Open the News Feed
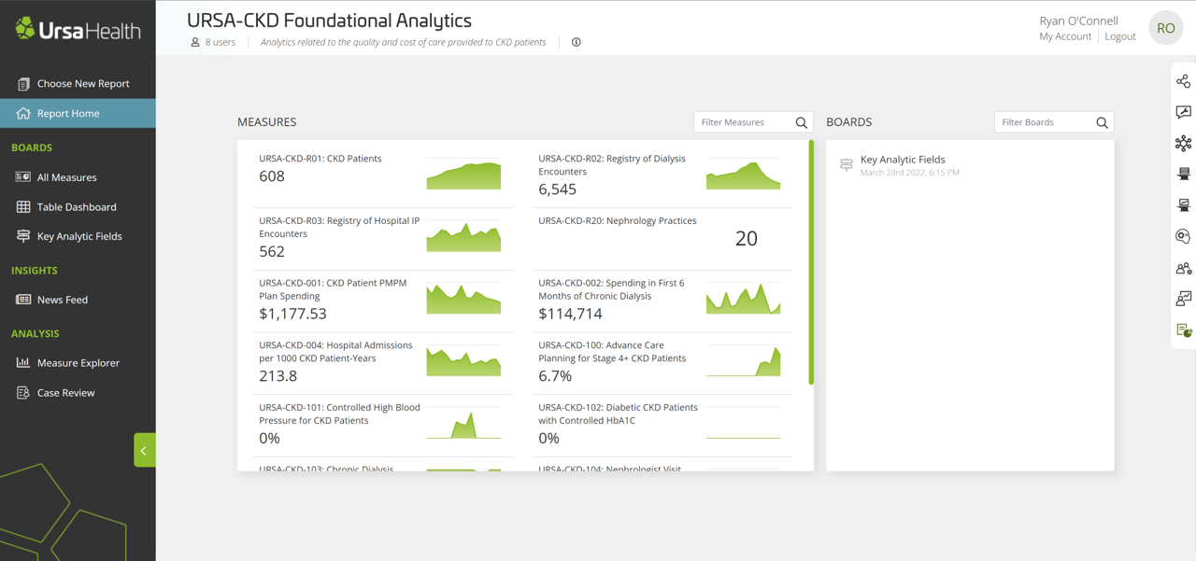Screen dimensions: 1196x561 pyautogui.click(x=78, y=300)
